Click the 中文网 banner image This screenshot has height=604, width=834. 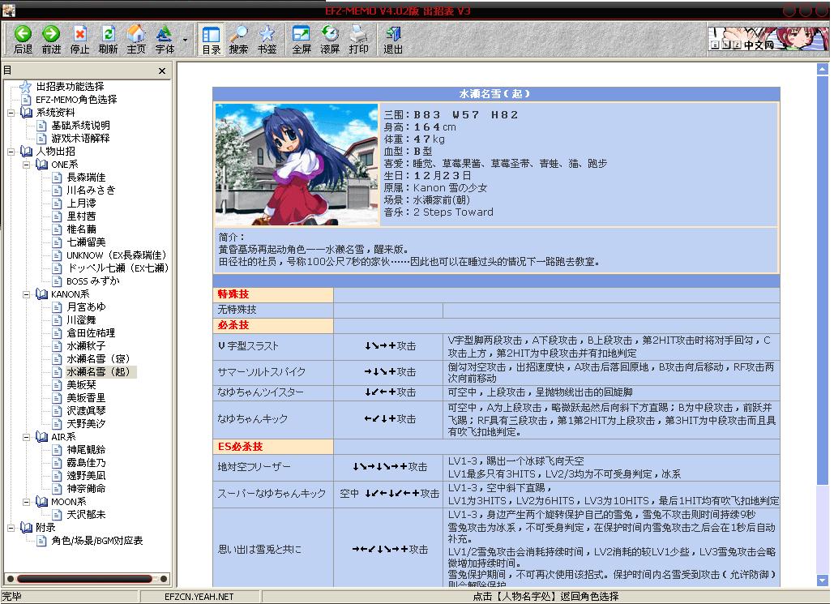pyautogui.click(x=768, y=39)
